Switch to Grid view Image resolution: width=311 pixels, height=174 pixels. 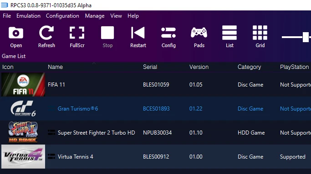(x=260, y=33)
